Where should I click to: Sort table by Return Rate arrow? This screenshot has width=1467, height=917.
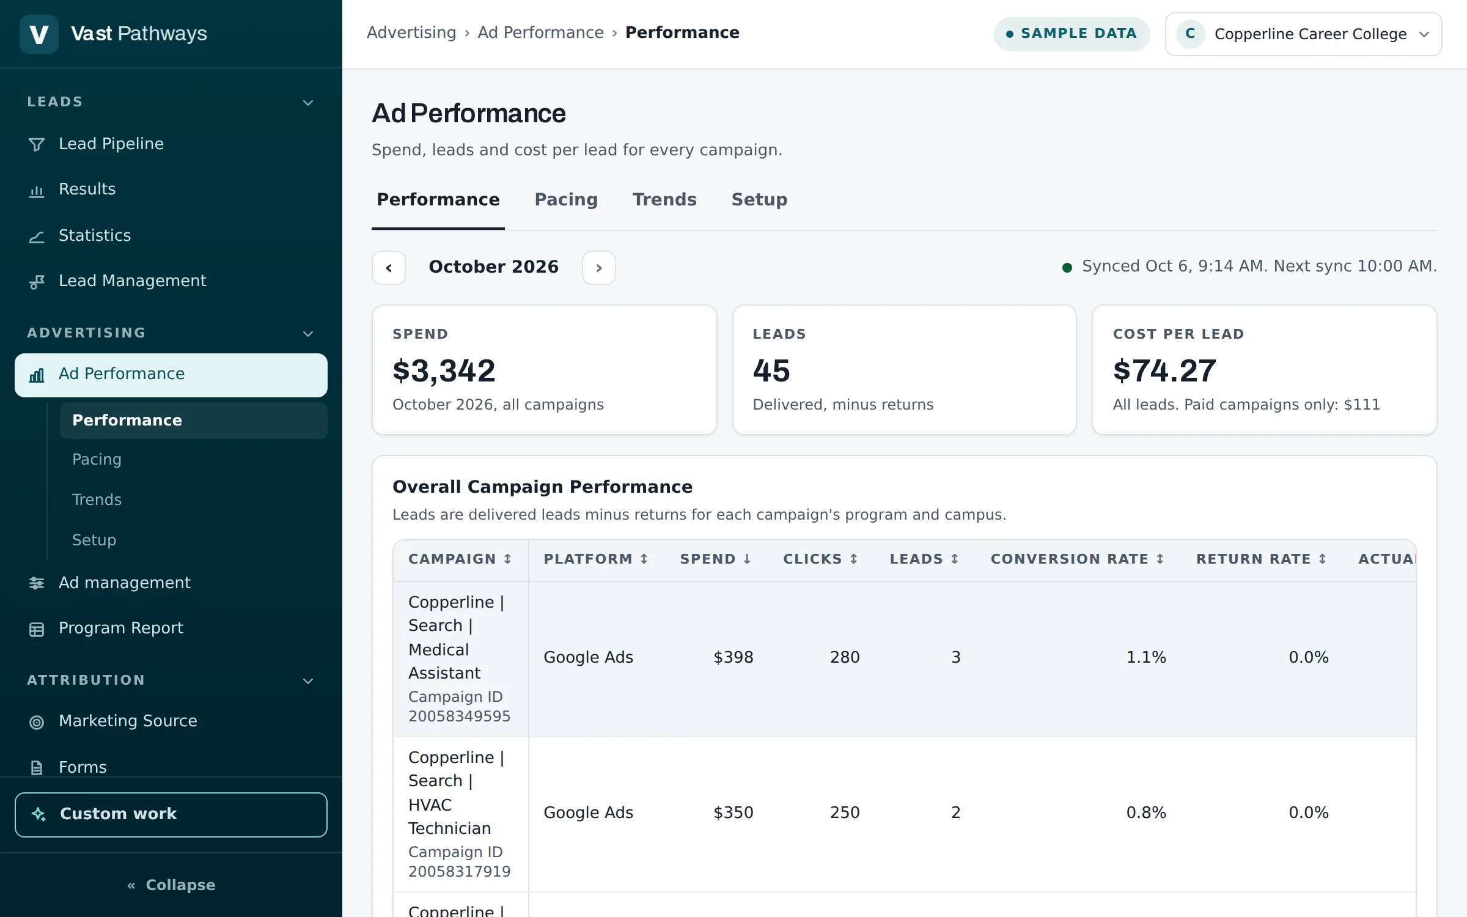1322,559
